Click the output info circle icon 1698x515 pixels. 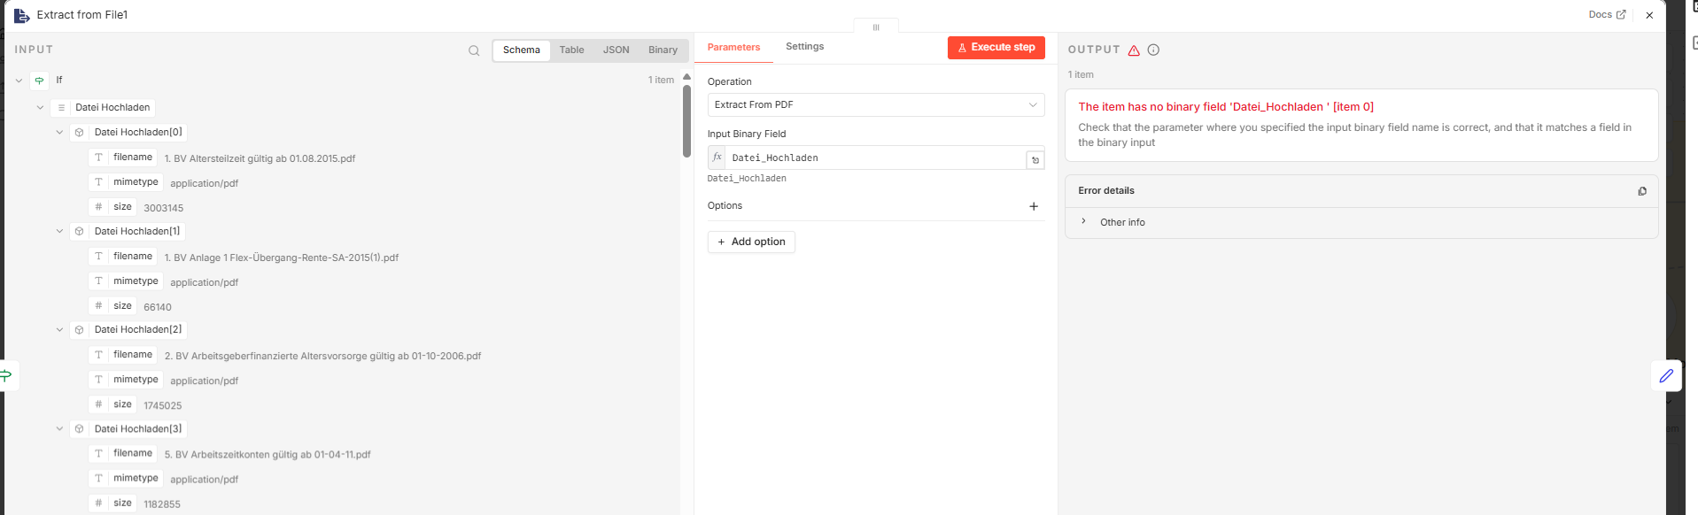[x=1153, y=50]
